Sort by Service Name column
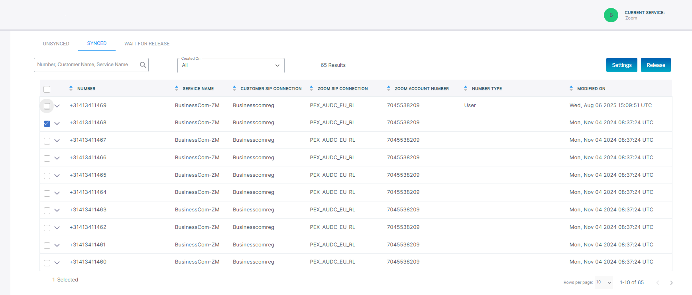 [x=177, y=88]
